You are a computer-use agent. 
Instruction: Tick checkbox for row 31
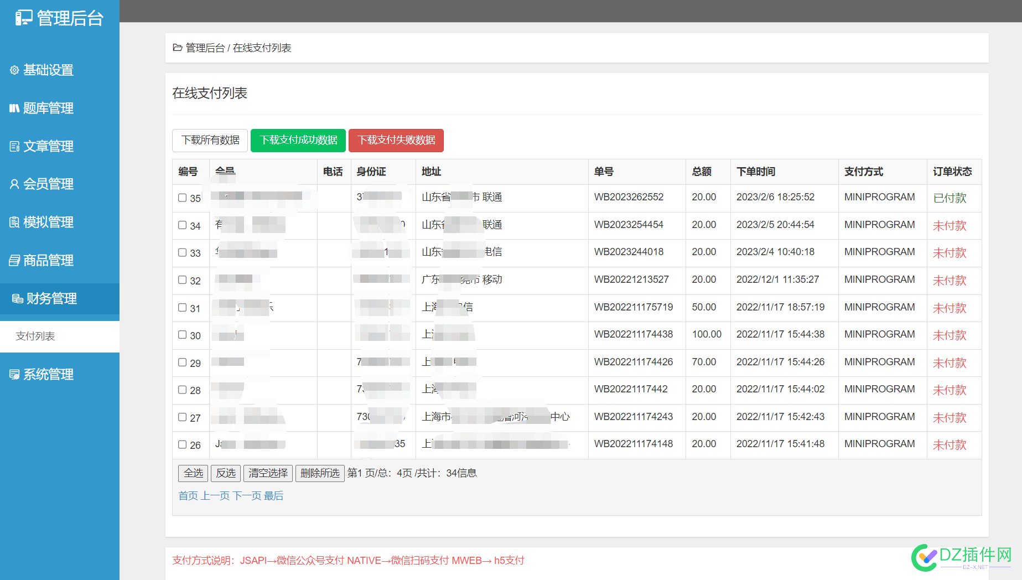(x=182, y=307)
